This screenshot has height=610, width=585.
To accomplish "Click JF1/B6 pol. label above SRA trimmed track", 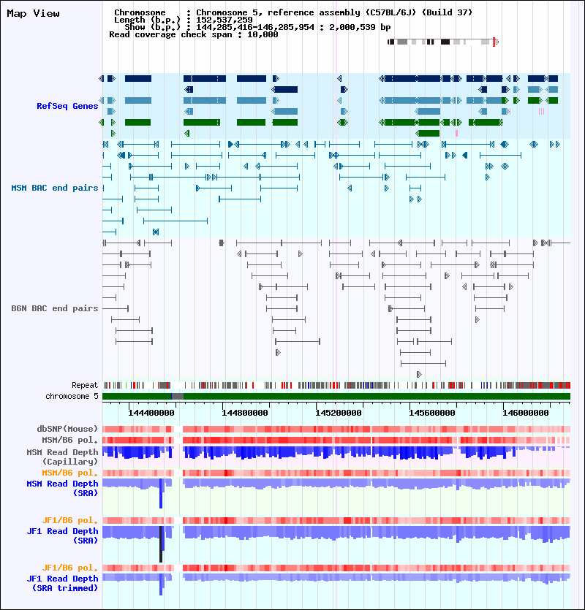I will (70, 568).
